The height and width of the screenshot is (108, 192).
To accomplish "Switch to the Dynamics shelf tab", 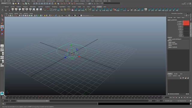I will pyautogui.click(x=47, y=7).
